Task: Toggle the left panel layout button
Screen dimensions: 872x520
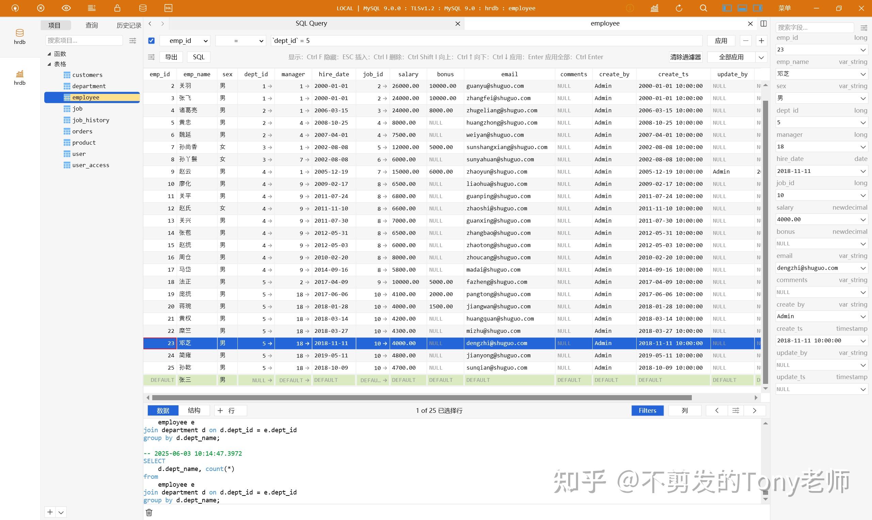Action: [x=727, y=8]
